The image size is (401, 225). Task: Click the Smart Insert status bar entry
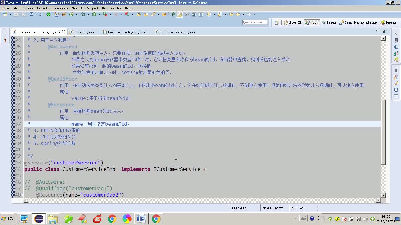[273, 208]
